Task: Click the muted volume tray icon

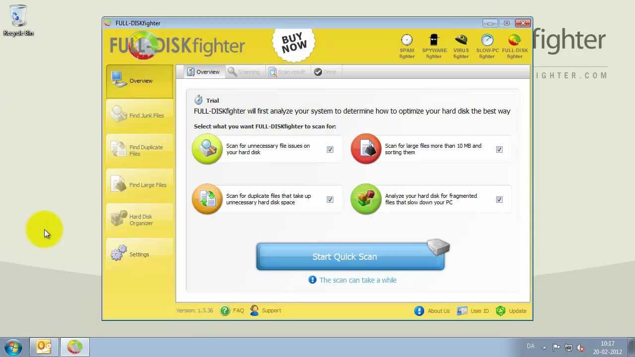Action: tap(580, 348)
